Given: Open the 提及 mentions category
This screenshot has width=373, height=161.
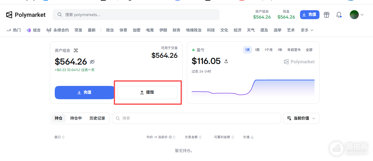Looking at the screenshot, I should click(264, 30).
